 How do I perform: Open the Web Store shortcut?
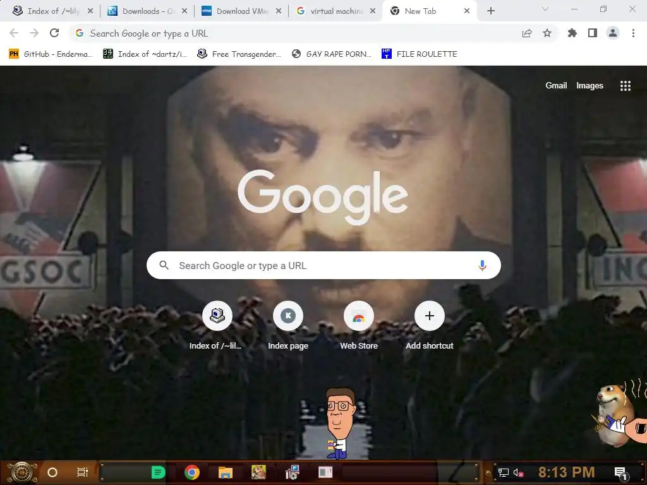tap(359, 326)
